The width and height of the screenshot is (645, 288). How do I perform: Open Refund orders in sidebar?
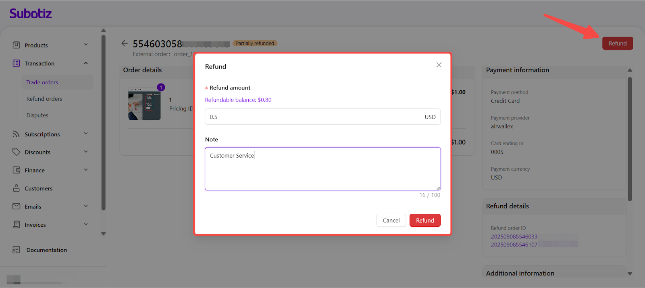pos(44,99)
